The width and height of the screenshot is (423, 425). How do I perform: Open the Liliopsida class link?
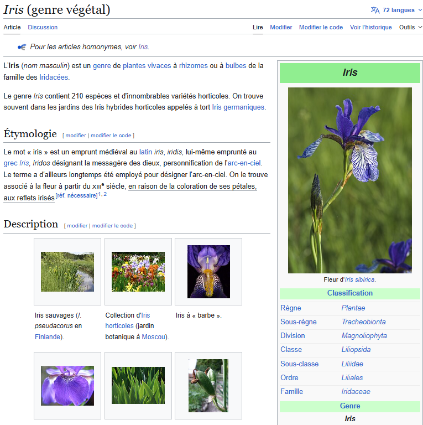(356, 349)
